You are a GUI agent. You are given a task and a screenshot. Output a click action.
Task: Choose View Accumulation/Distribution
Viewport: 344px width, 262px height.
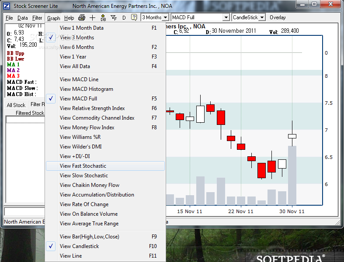pyautogui.click(x=105, y=195)
